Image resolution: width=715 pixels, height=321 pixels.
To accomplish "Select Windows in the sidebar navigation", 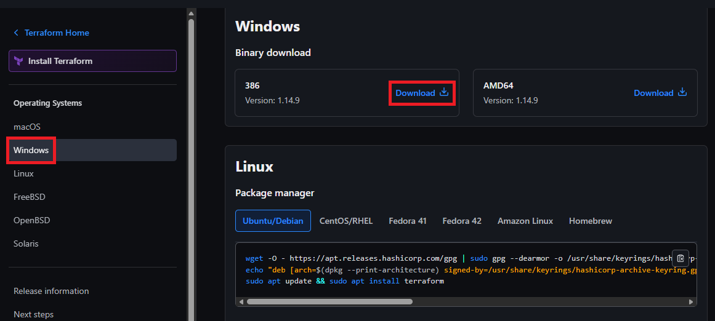I will tap(31, 150).
